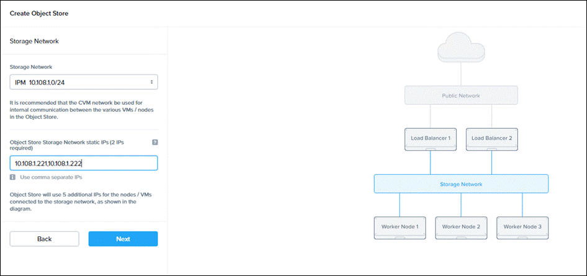The image size is (587, 276).
Task: Click the Use comma separate IPs hint
Action: coord(51,177)
